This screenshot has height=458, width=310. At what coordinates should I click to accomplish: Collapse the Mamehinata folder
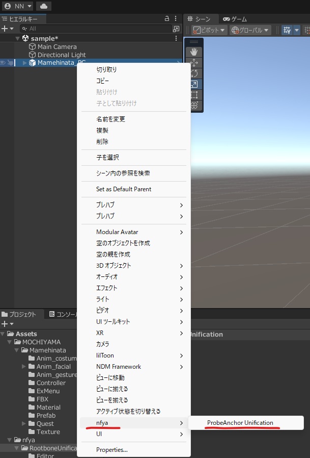[x=17, y=350]
